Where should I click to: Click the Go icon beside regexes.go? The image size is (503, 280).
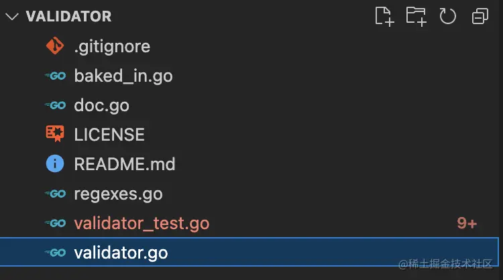click(54, 194)
